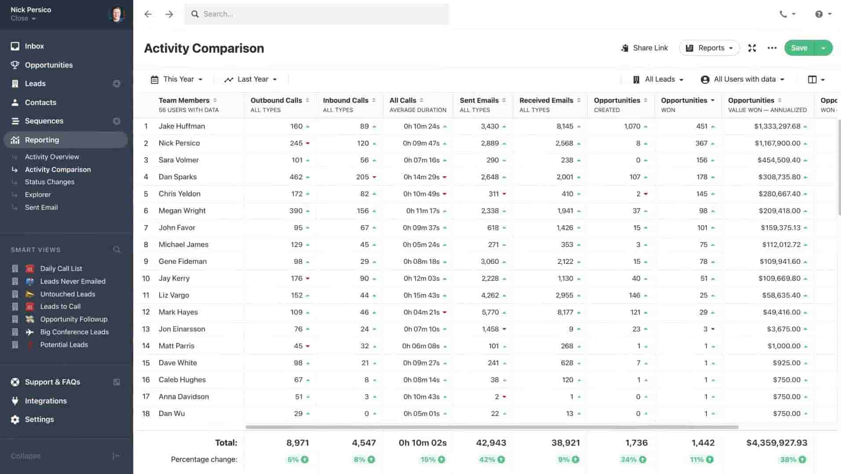Click the column layout toggle icon
Viewport: 841px width, 474px height.
click(x=812, y=80)
